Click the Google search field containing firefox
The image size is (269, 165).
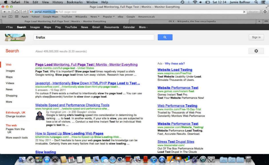94,37
